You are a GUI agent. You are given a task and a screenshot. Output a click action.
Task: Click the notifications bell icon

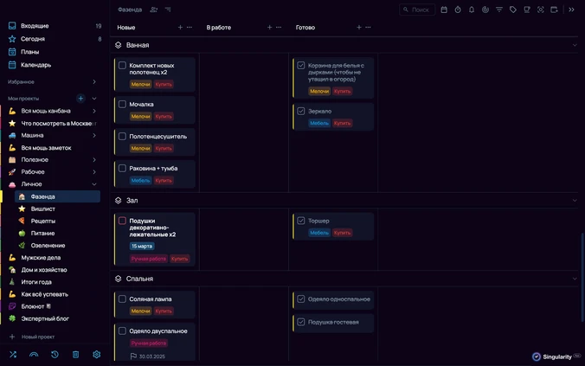(472, 10)
